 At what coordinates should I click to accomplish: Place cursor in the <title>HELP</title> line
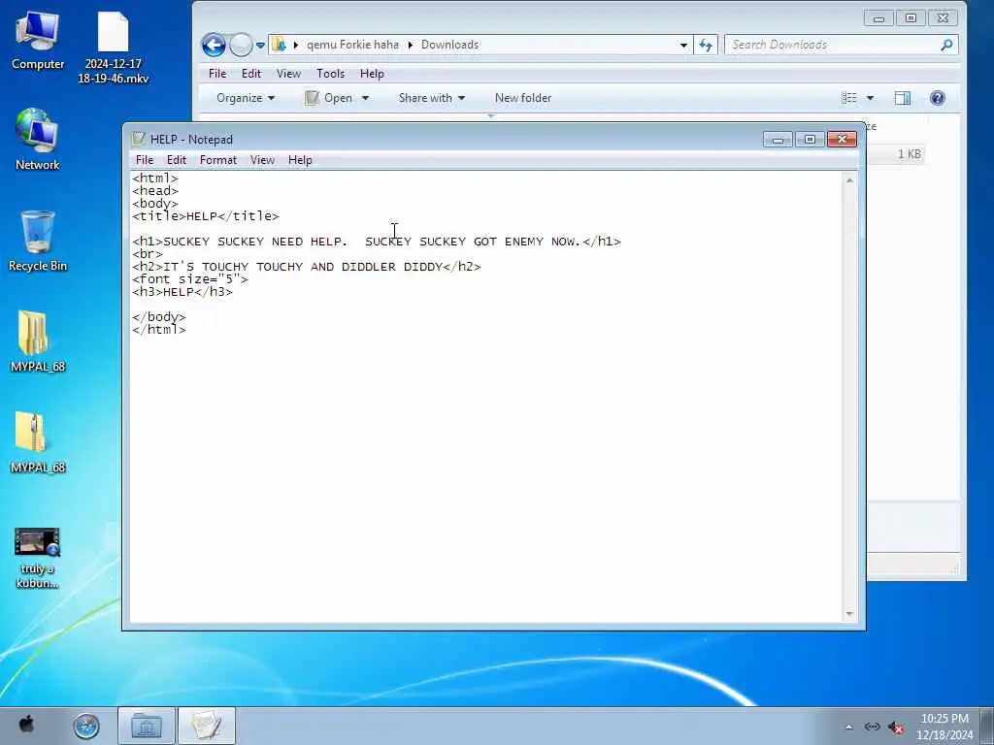click(x=206, y=216)
